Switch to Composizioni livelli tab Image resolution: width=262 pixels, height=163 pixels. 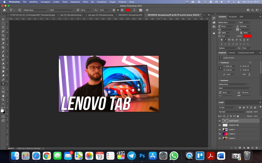click(246, 53)
